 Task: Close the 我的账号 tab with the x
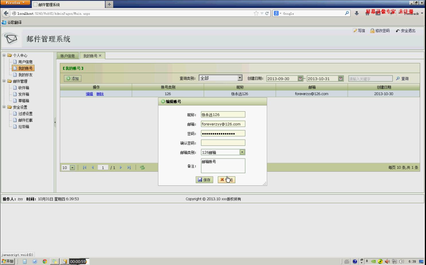coord(100,56)
